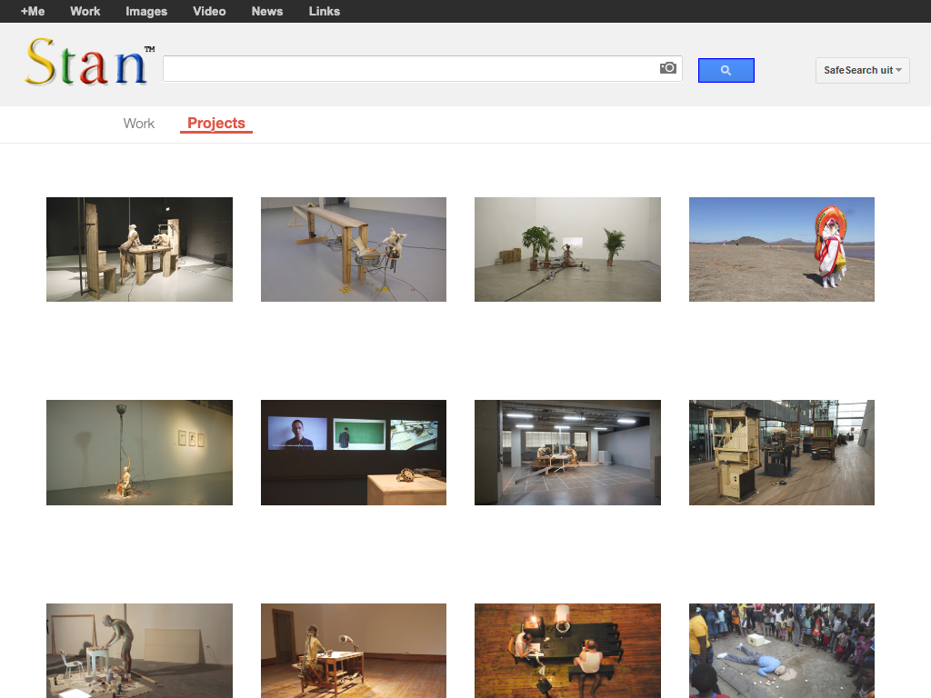Screen dimensions: 931x698
Task: Switch to the Work tab below logo
Action: pyautogui.click(x=139, y=124)
